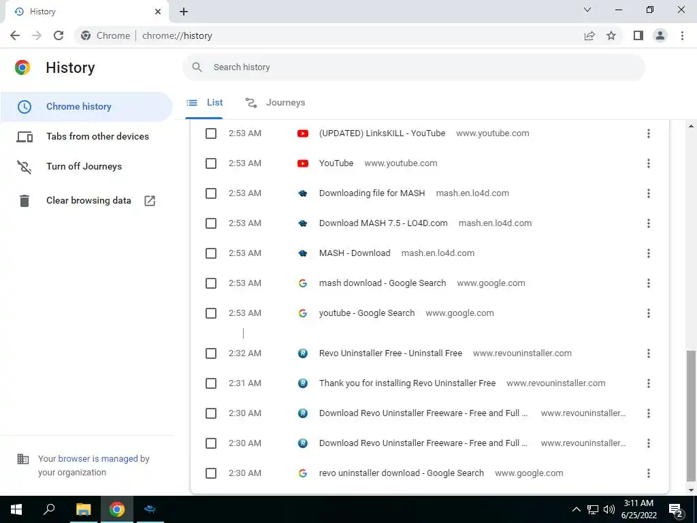The width and height of the screenshot is (697, 523).
Task: Open actions menu for (UPDATED) LinksKILL - YouTube
Action: coord(649,133)
